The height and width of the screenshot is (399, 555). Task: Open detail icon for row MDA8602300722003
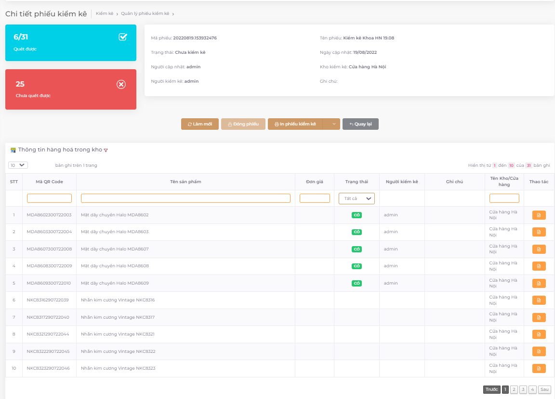(539, 215)
